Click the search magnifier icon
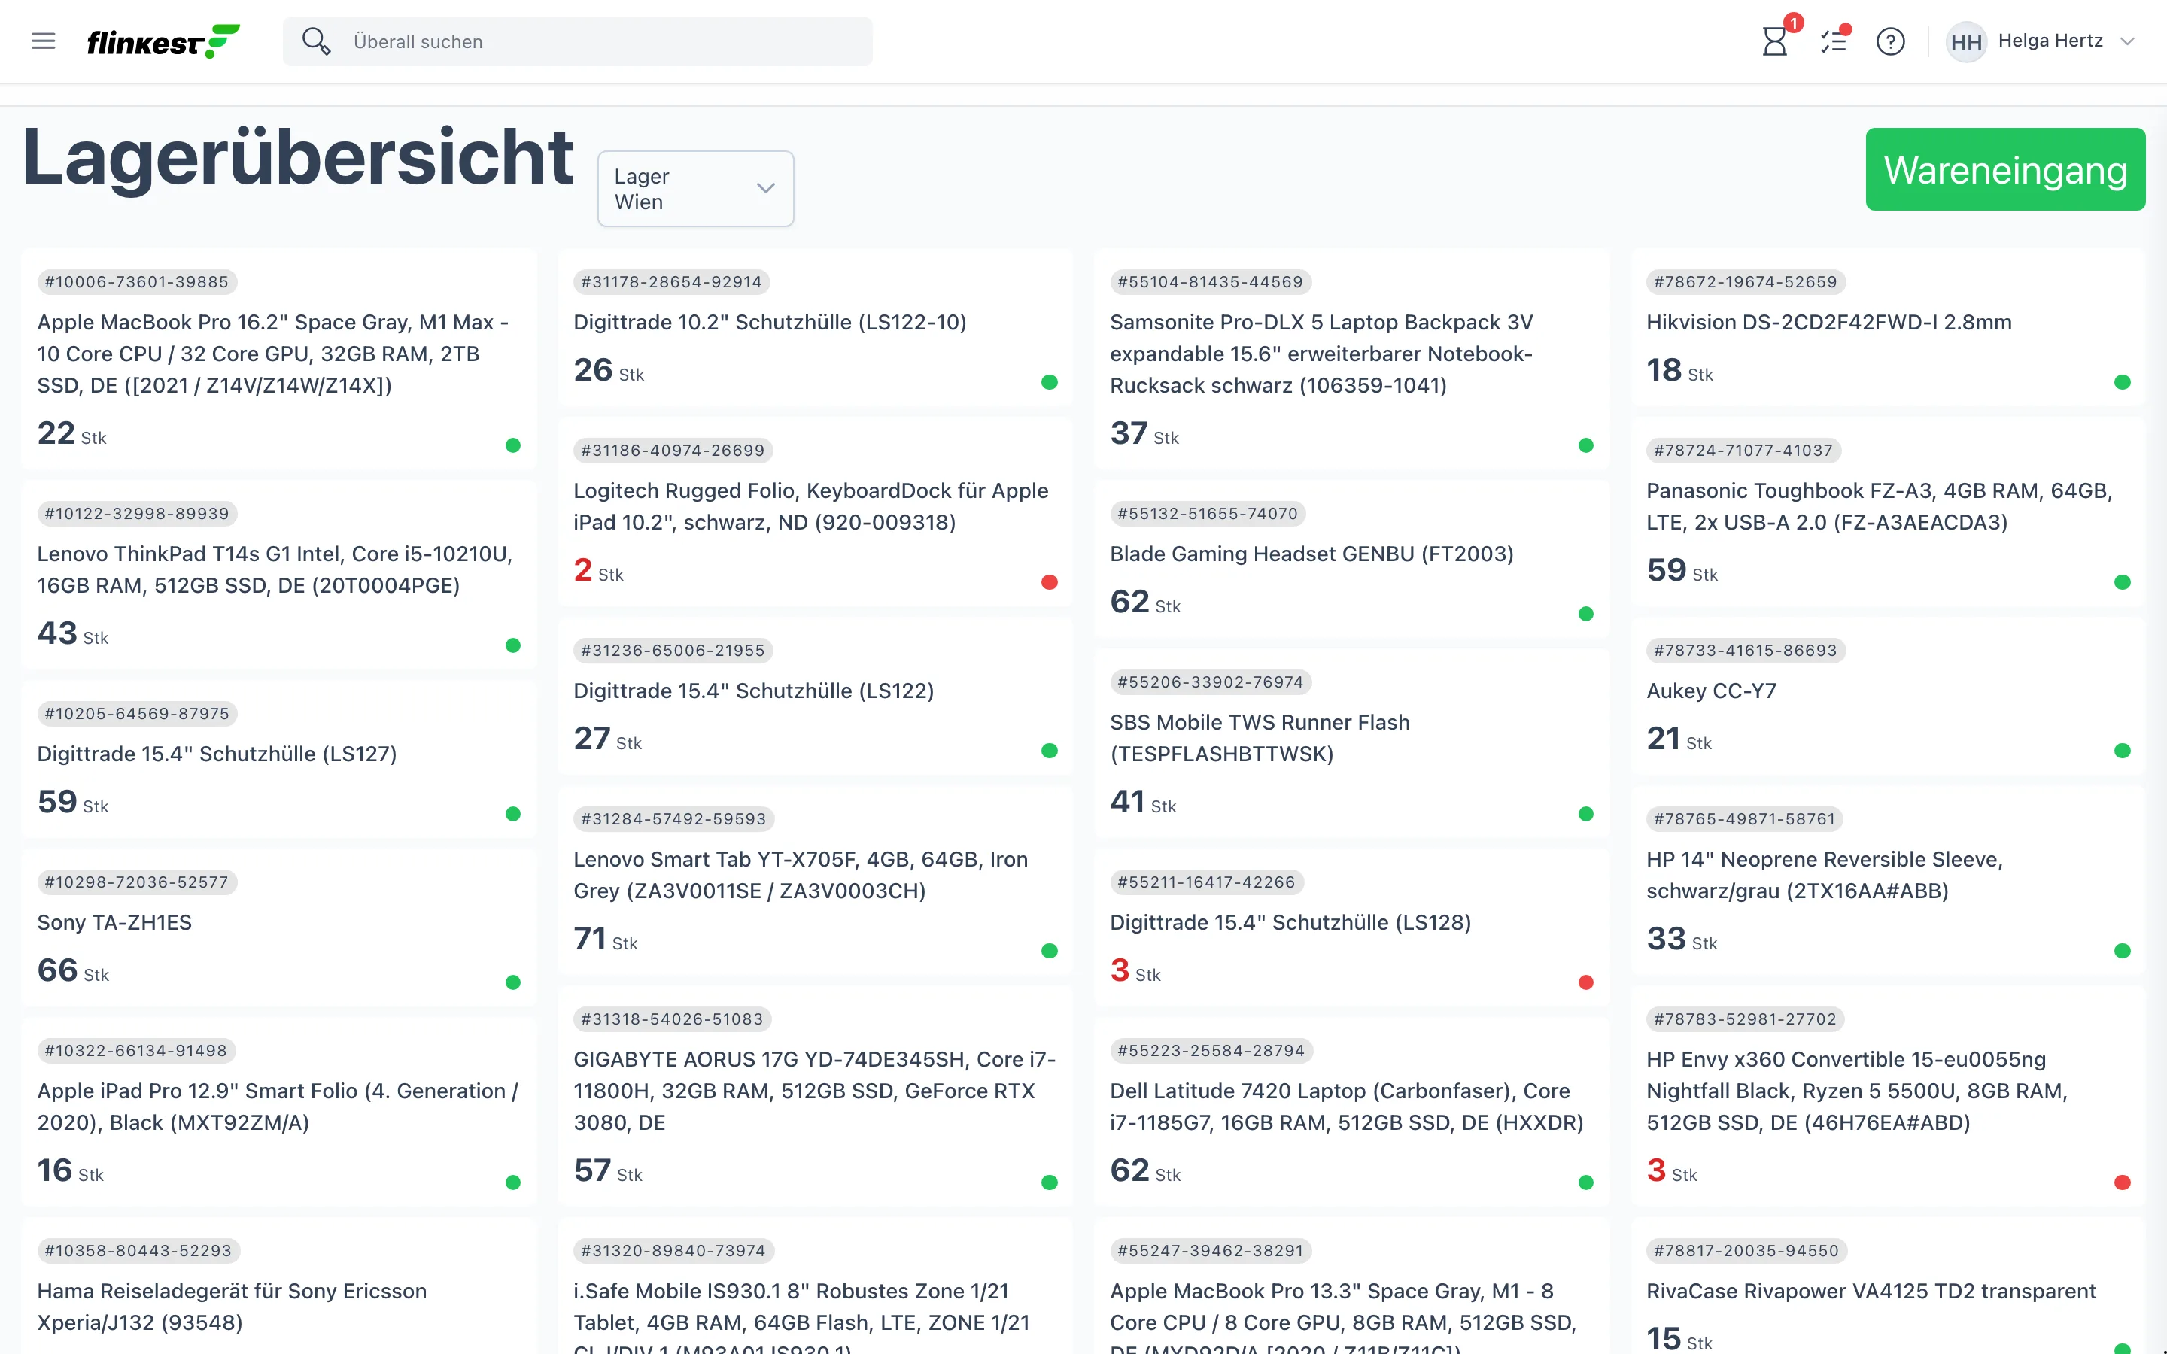 tap(315, 41)
